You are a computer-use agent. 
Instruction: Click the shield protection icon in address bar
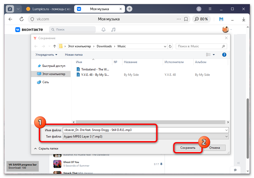click(32, 19)
